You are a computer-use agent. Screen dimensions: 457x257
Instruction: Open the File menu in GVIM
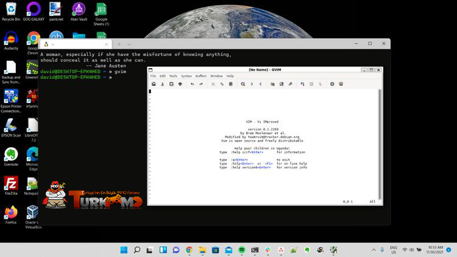point(153,76)
